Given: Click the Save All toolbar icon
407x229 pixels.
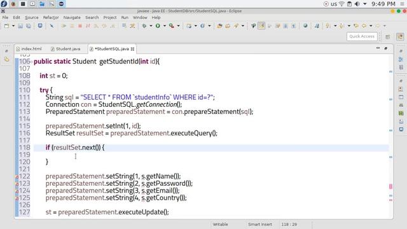Looking at the screenshot, I should [29, 25].
